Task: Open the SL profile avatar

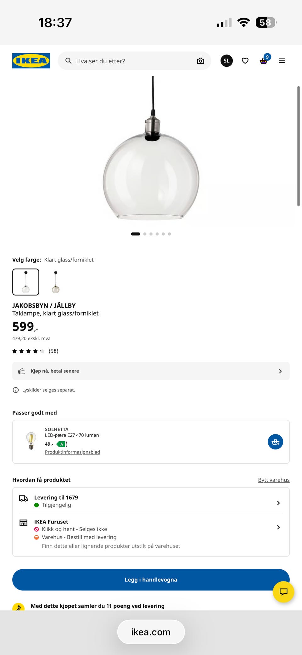Action: pos(226,61)
